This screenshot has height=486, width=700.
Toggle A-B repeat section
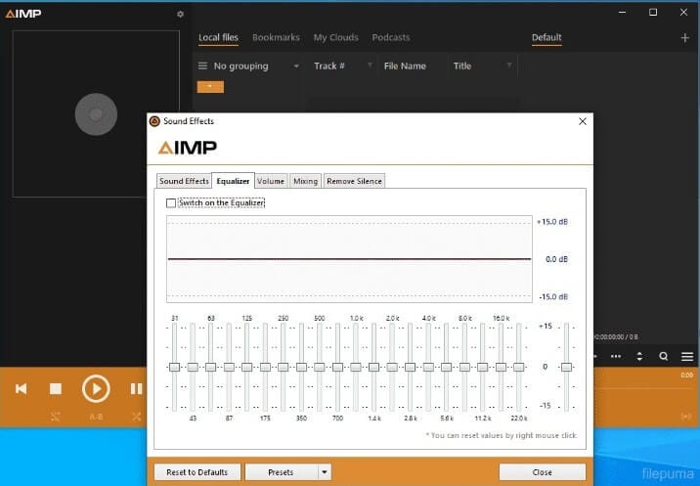coord(96,417)
